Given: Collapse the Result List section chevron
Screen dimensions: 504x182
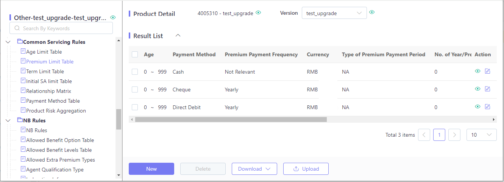Looking at the screenshot, I should click(178, 35).
